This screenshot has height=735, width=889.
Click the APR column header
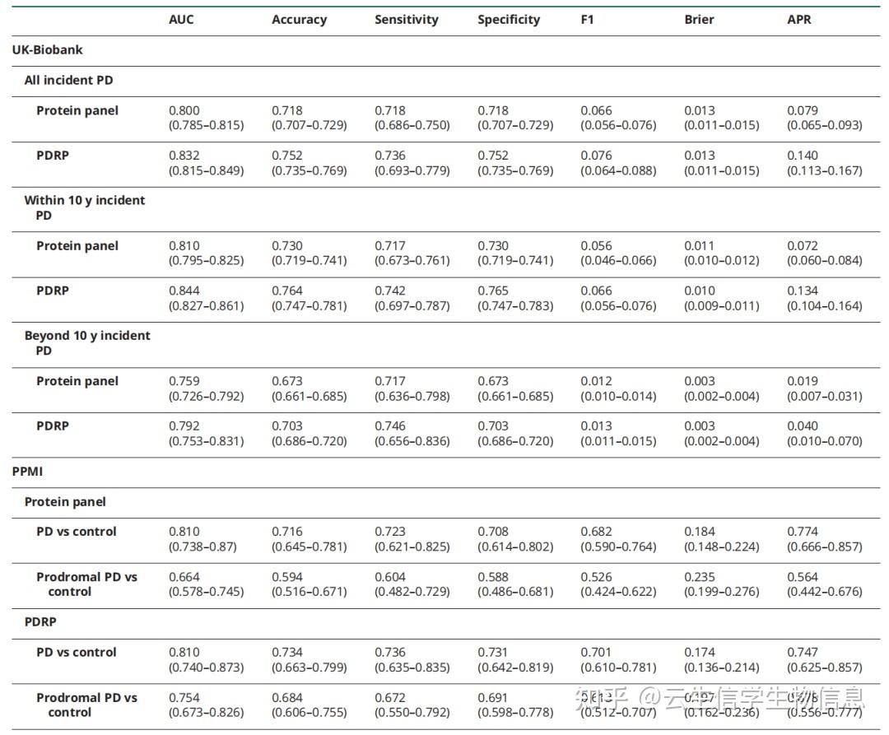[798, 20]
